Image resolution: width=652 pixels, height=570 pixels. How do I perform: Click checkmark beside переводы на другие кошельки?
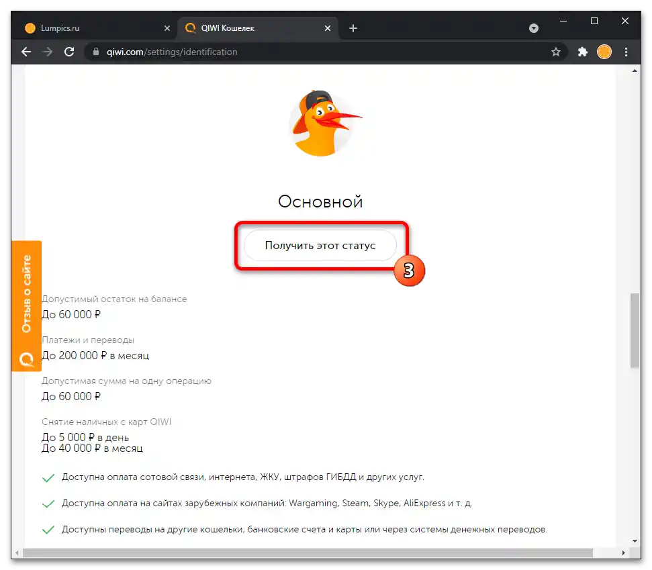coord(48,530)
